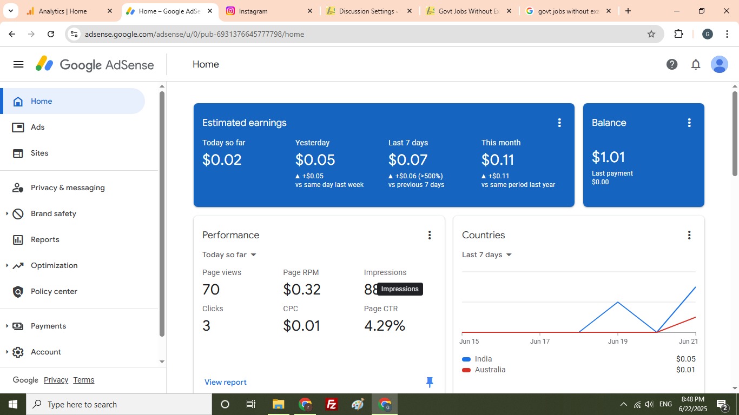Viewport: 739px width, 415px height.
Task: Open Balance card three-dot menu
Action: click(x=689, y=123)
